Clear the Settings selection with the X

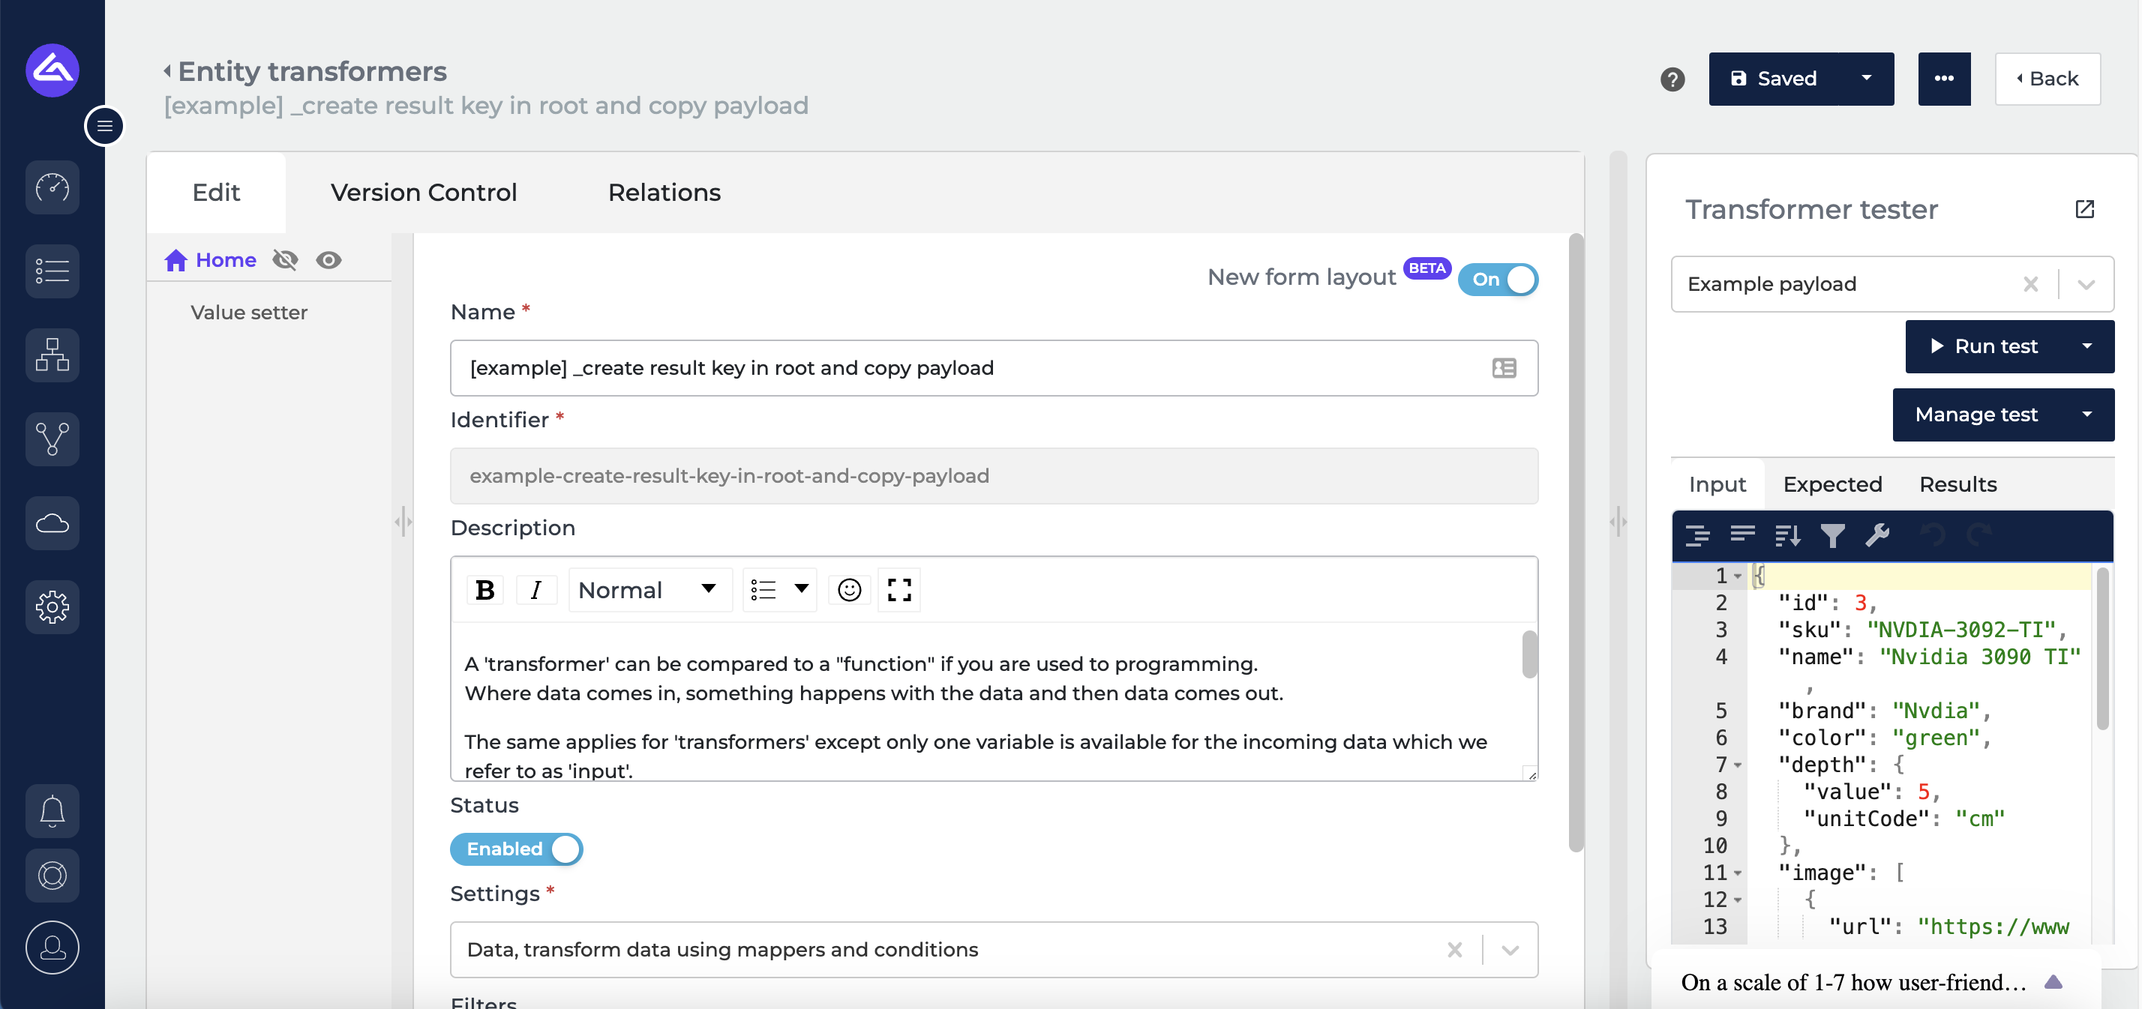coord(1454,950)
